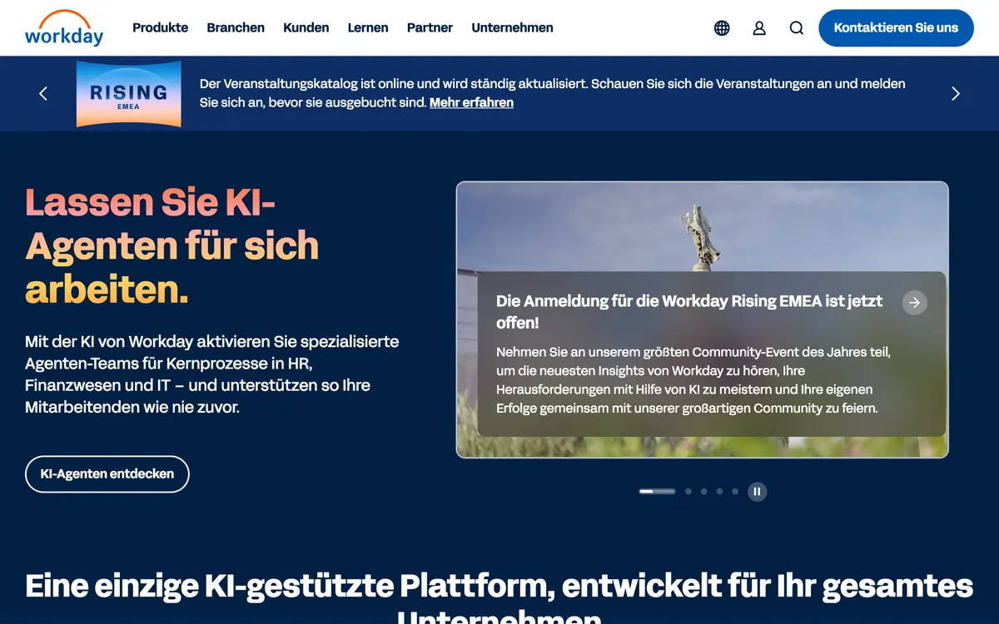The height and width of the screenshot is (624, 999).
Task: Open the Kunden menu
Action: tap(306, 27)
